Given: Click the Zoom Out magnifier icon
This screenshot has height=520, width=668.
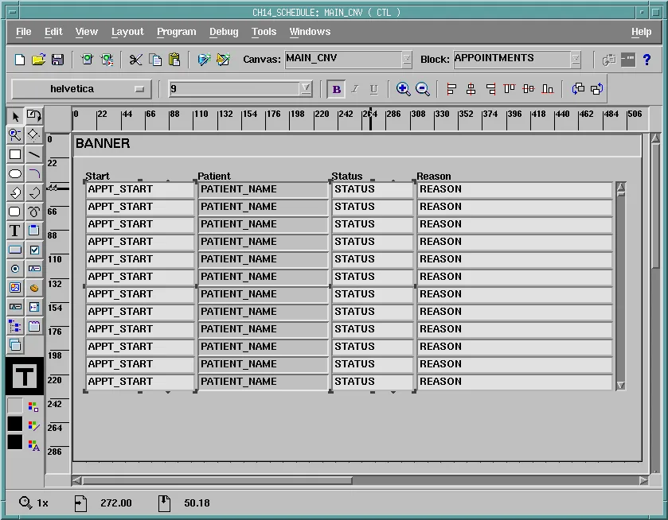Looking at the screenshot, I should 422,89.
